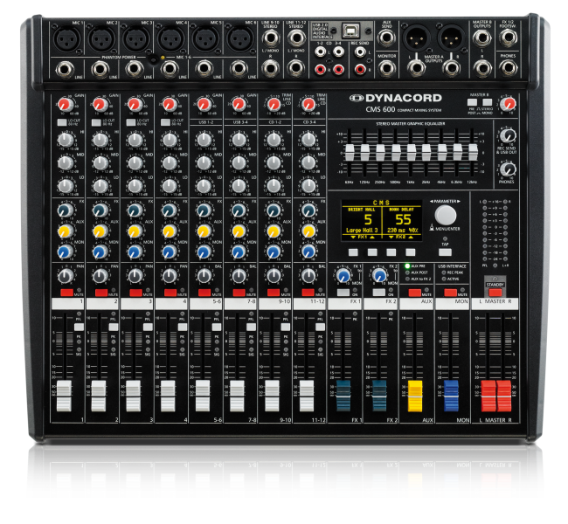Viewport: 568px width, 524px height.
Task: Click the PHONES jack on the rear panel
Action: tap(508, 67)
